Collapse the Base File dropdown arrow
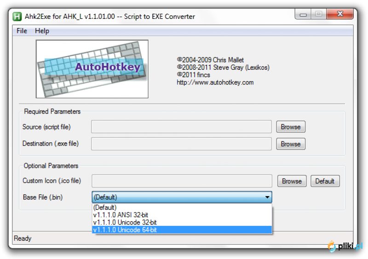 point(267,197)
